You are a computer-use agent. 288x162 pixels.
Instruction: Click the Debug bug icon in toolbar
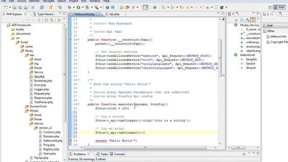click(69, 7)
